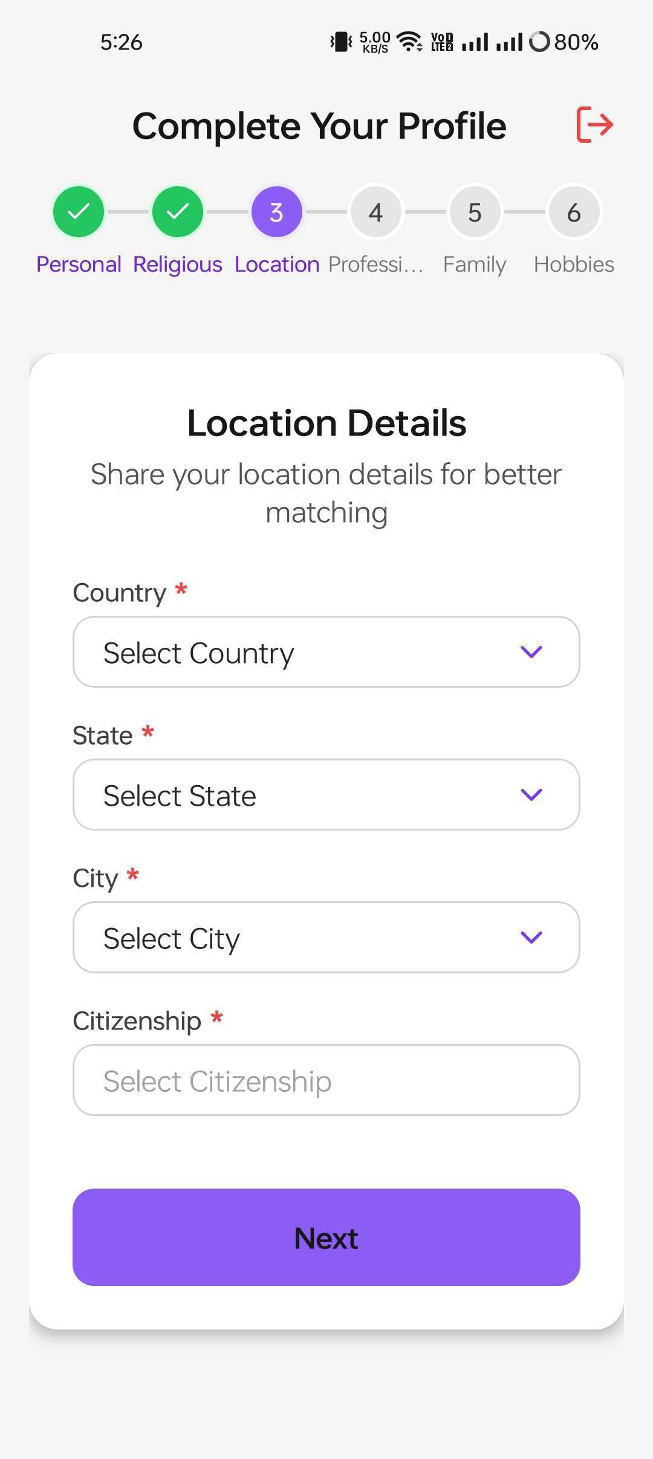Tap the green Personal step checkmark

(x=79, y=212)
